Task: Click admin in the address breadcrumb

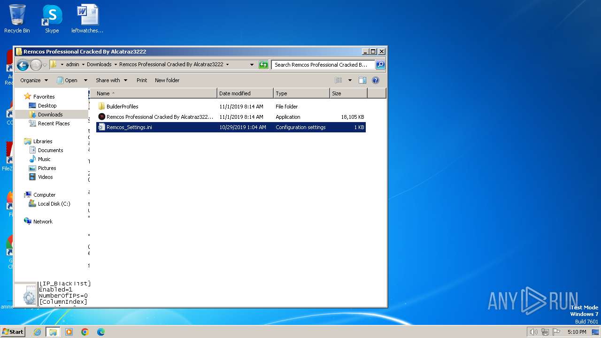Action: [72, 64]
